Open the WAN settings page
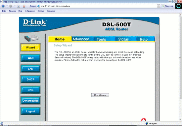The height and width of the screenshot is (126, 182). [x=30, y=58]
